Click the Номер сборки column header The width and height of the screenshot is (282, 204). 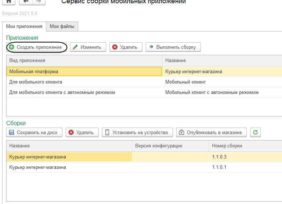[245, 146]
